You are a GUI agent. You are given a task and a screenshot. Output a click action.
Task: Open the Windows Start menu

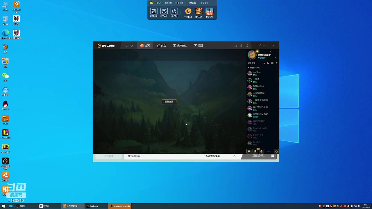[x=4, y=206]
